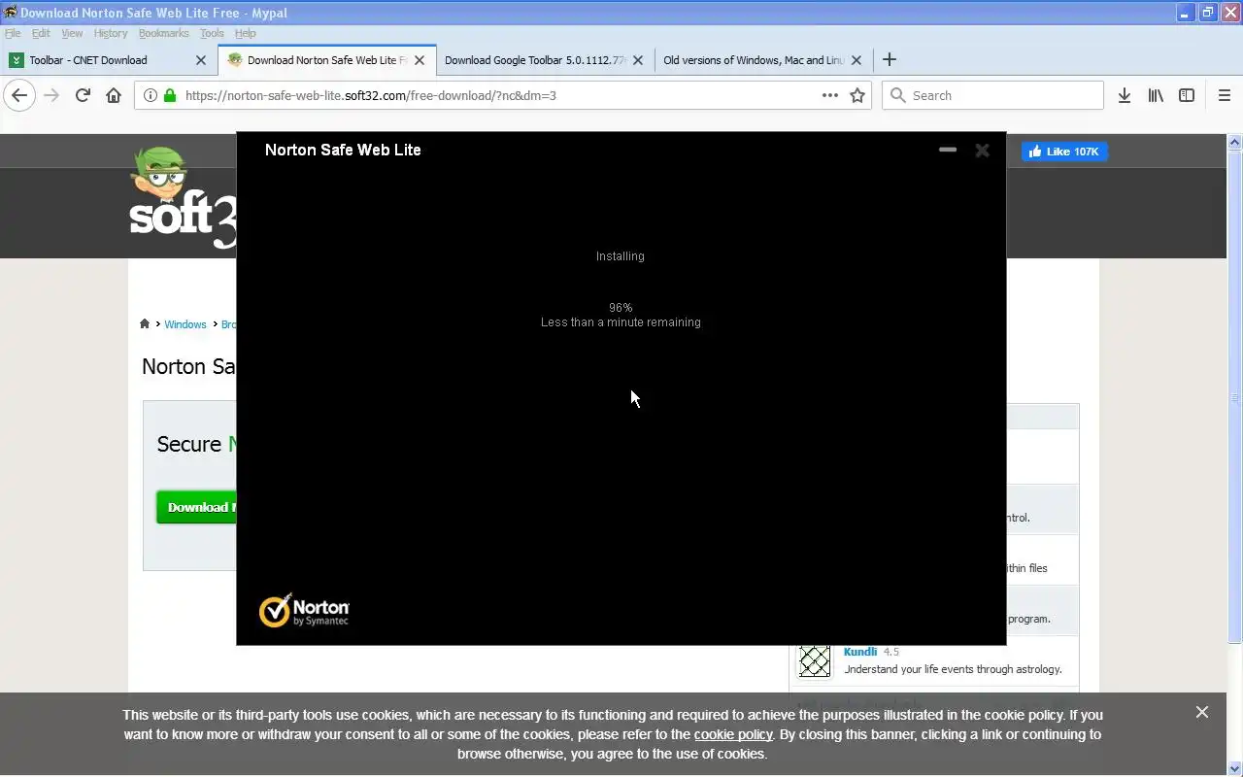Click the Facebook Like 107K button
Screen dimensions: 1243x777
1064,152
